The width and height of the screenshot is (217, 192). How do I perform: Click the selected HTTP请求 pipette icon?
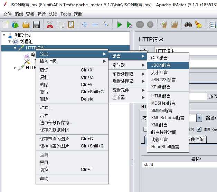click(x=21, y=48)
